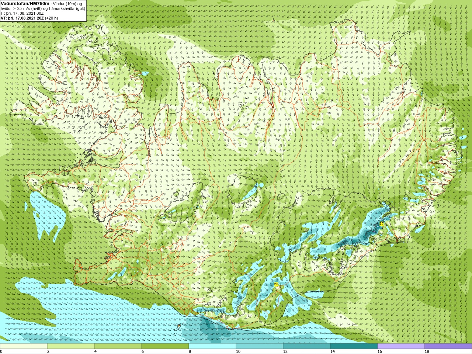Select the 0–2 m/s pale legend swatch

24,346
